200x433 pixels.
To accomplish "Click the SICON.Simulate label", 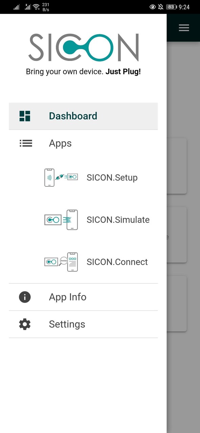I will 118,220.
